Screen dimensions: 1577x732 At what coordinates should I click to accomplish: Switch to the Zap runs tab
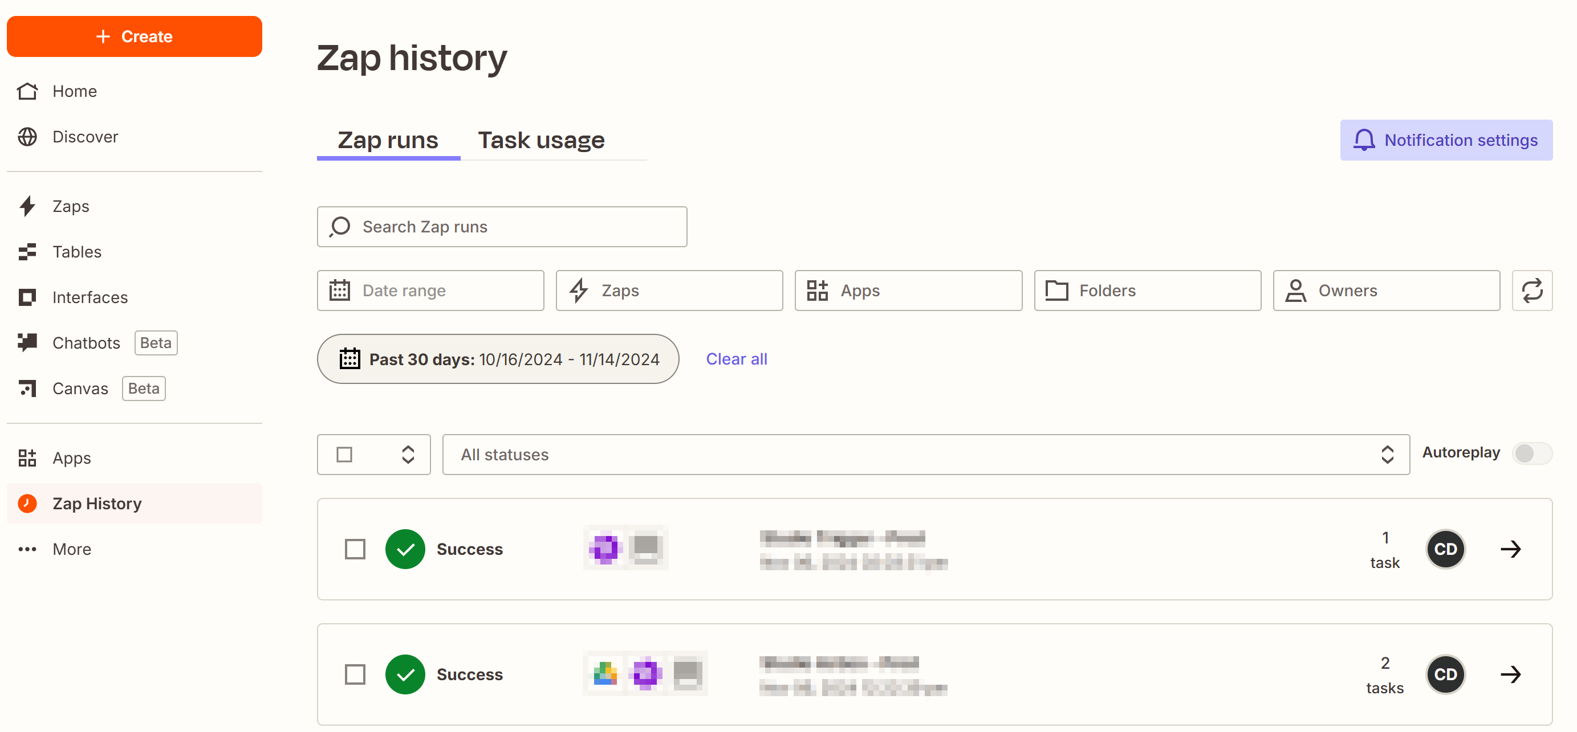pyautogui.click(x=388, y=140)
